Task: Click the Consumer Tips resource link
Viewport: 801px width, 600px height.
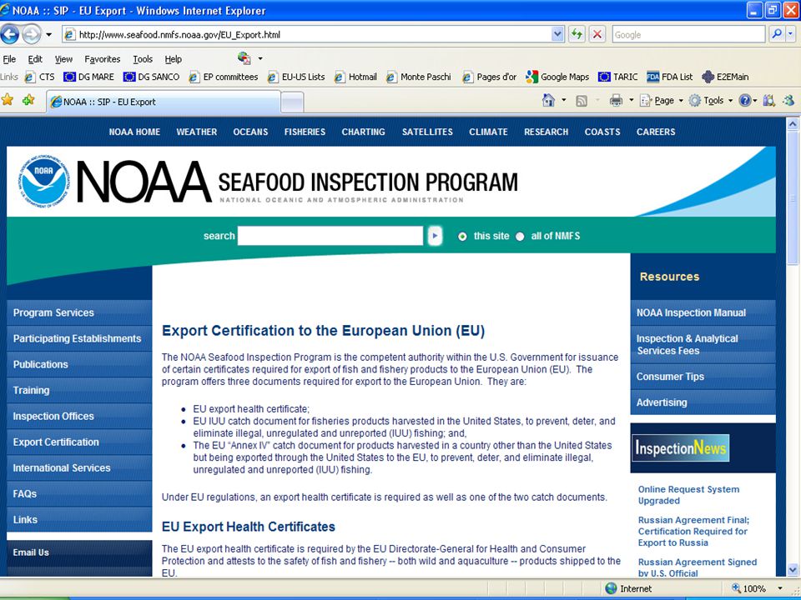Action: click(x=703, y=377)
